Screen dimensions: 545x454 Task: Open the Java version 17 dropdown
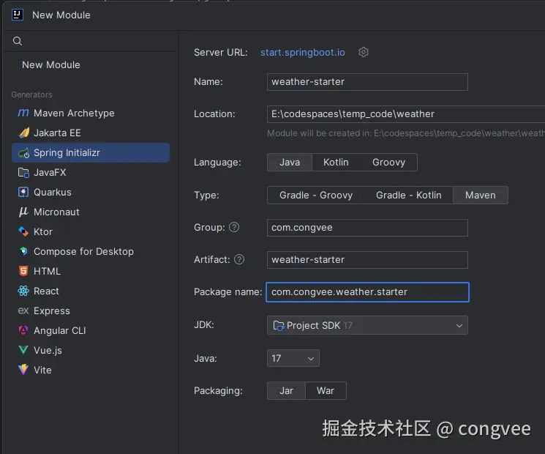click(x=293, y=358)
